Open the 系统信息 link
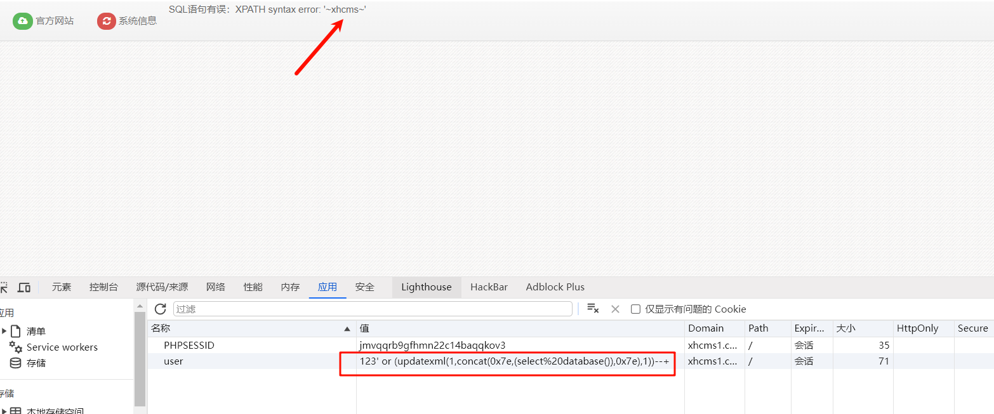This screenshot has height=414, width=994. tap(138, 21)
